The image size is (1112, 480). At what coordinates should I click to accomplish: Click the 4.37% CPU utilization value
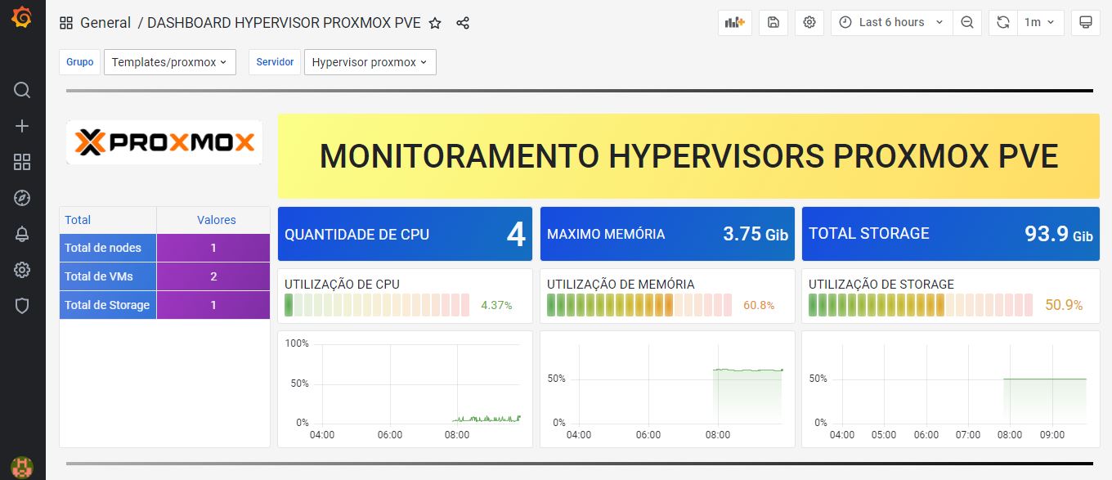coord(496,305)
